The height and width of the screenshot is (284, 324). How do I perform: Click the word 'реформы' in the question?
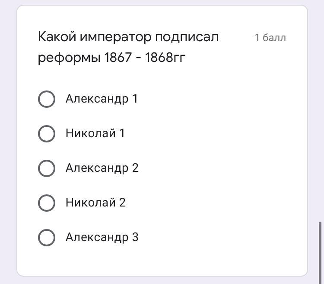[69, 58]
